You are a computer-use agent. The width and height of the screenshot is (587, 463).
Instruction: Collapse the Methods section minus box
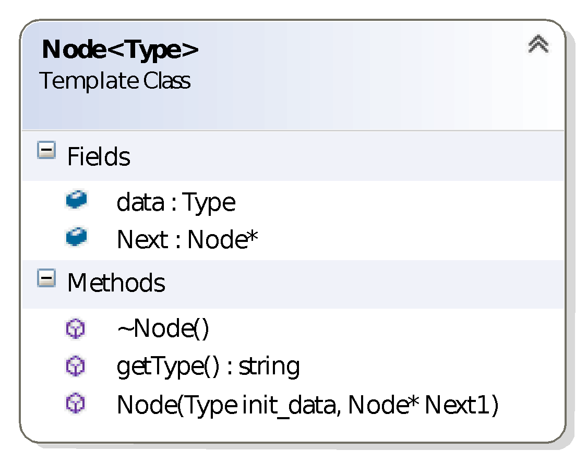click(x=46, y=278)
